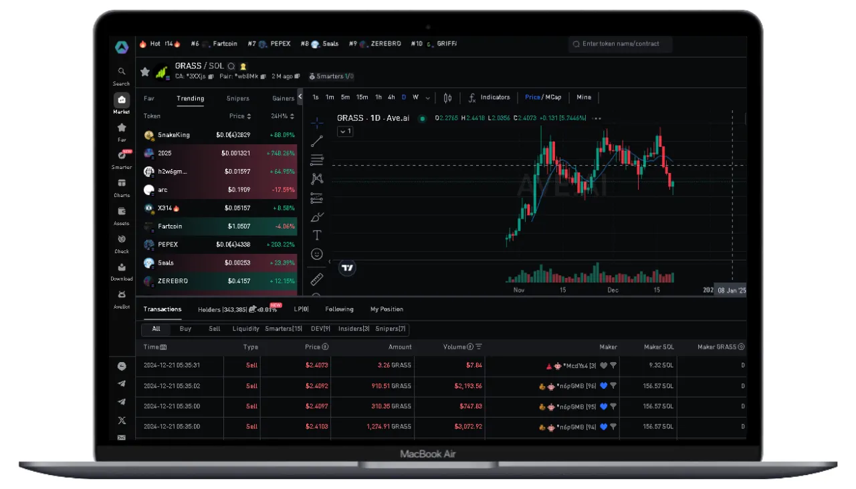The width and height of the screenshot is (856, 489).
Task: Open the Following tab
Action: tap(339, 309)
